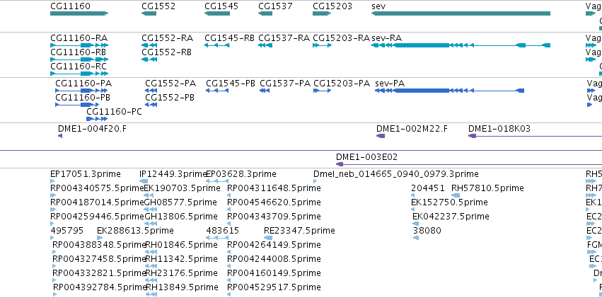
Task: Select CG15203-PA protein label
Action: point(342,84)
